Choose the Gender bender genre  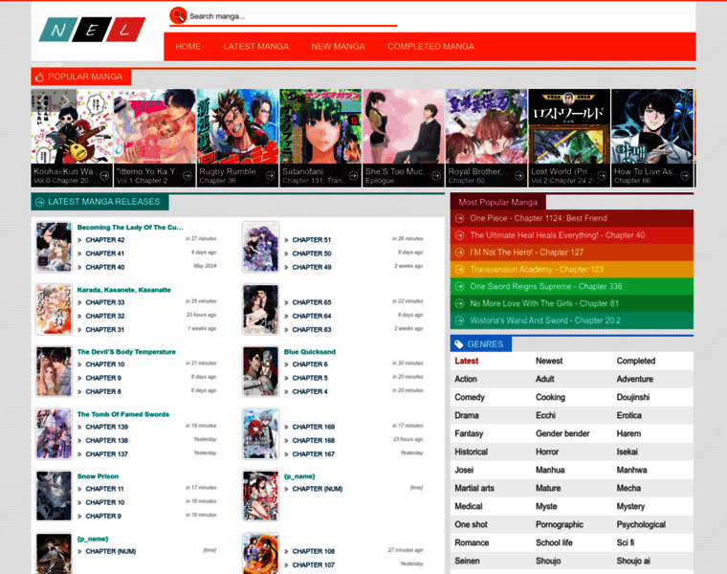562,433
